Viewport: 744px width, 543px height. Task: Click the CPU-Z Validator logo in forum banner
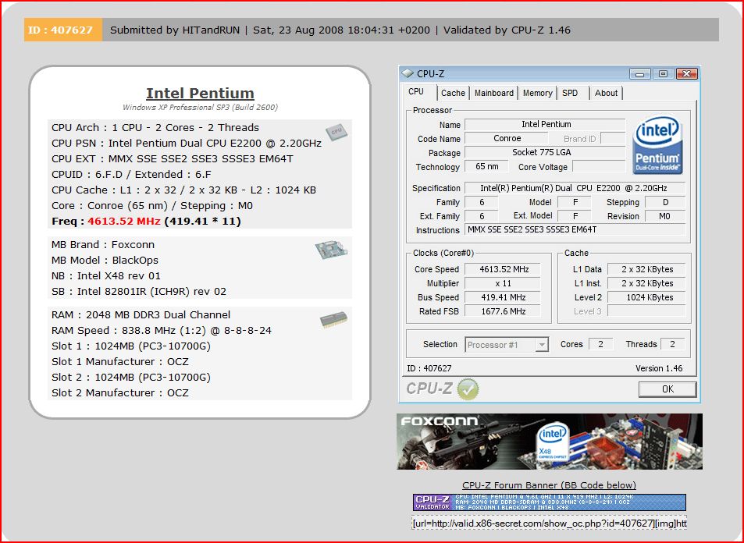tap(433, 502)
